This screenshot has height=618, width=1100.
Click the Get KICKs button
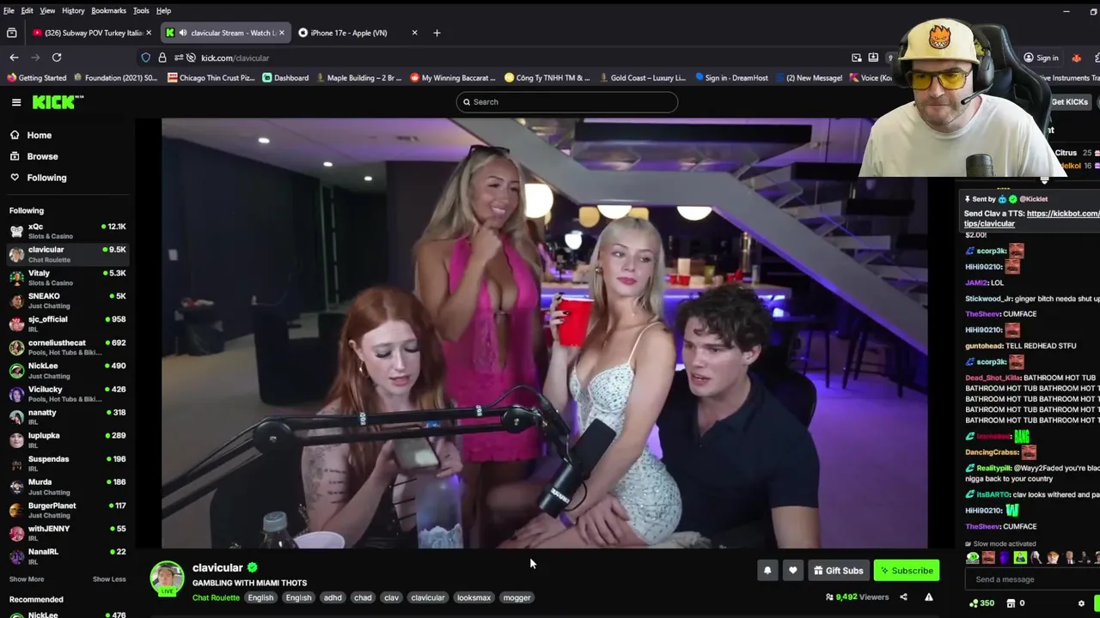pos(1069,102)
